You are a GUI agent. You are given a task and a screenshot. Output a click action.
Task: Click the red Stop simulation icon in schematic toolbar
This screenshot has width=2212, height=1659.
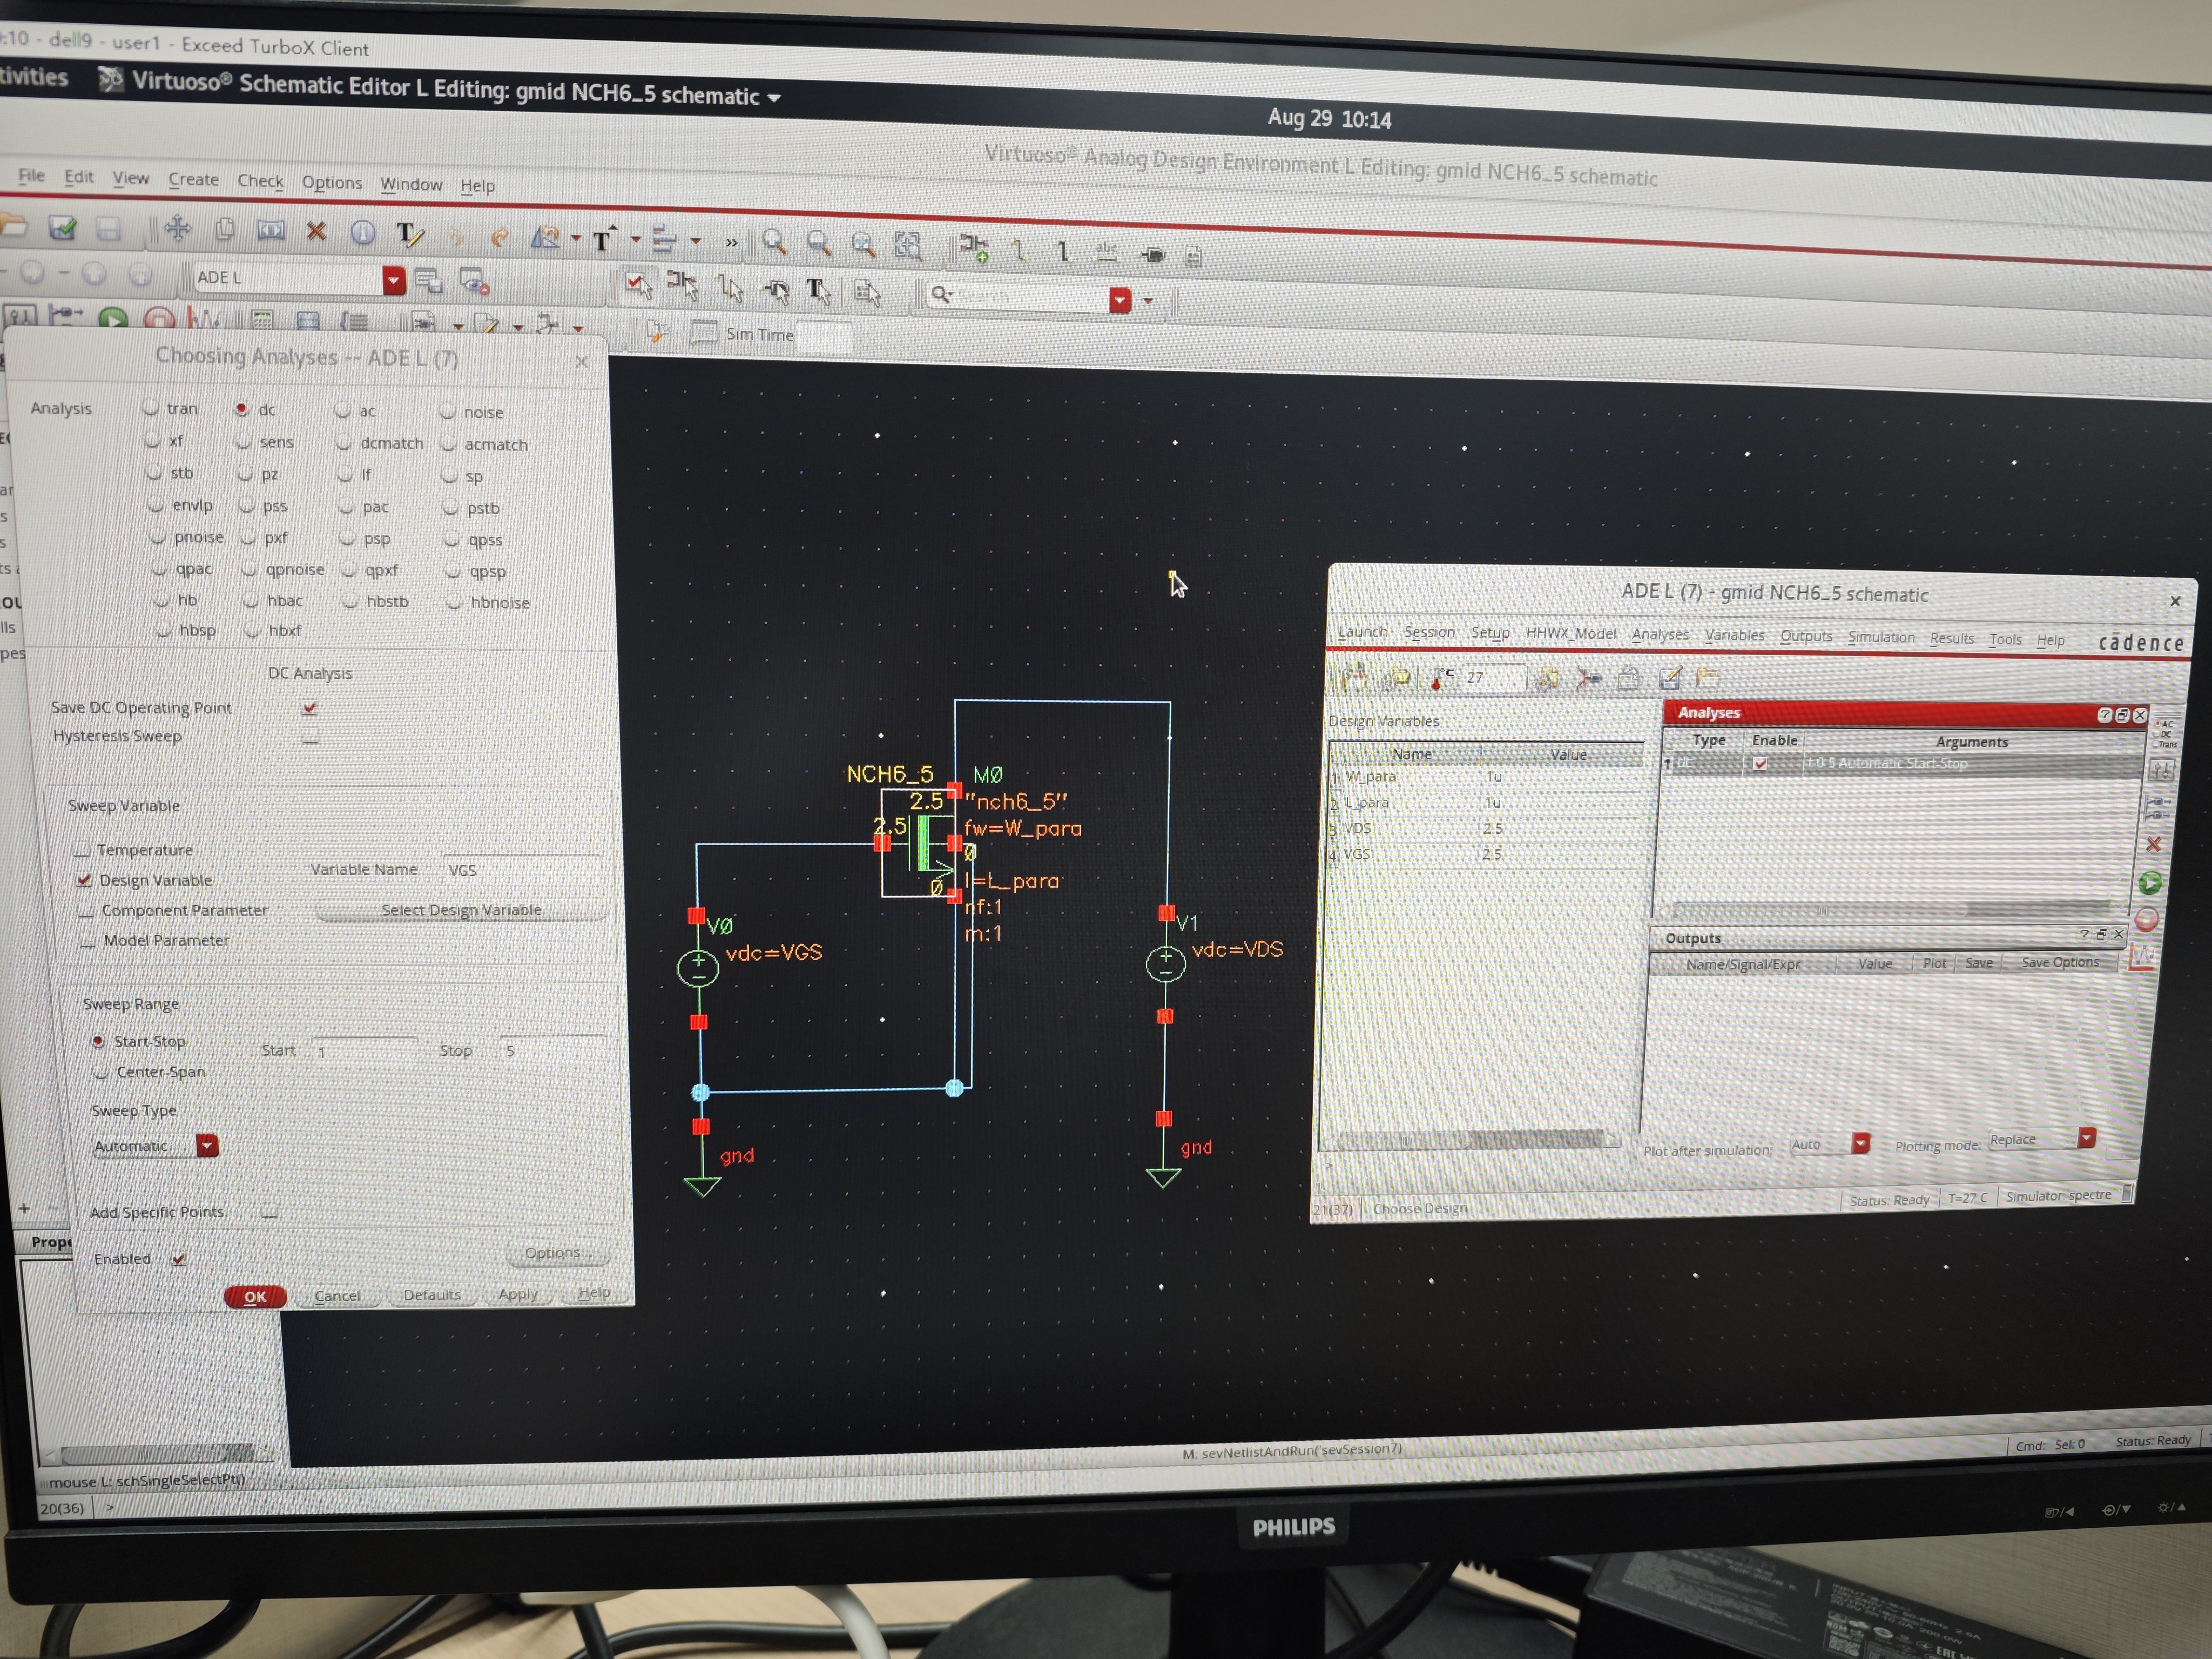coord(159,320)
